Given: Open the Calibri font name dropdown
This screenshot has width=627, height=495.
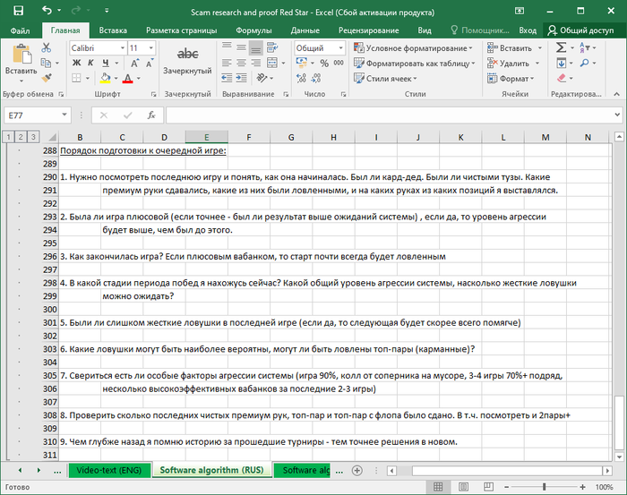Looking at the screenshot, I should coord(123,48).
